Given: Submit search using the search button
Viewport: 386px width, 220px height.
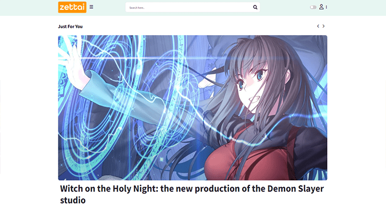Looking at the screenshot, I should 255,7.
